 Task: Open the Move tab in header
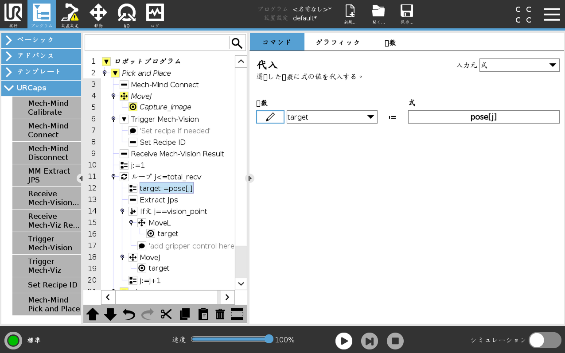point(98,15)
